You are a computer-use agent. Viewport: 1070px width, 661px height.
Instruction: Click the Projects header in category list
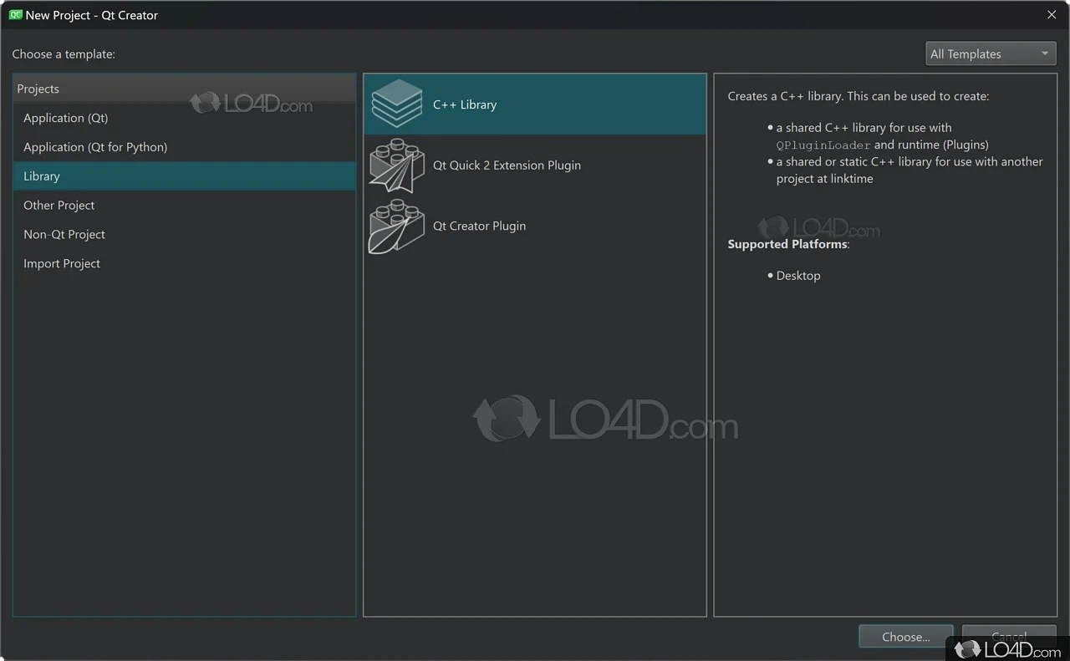click(185, 89)
